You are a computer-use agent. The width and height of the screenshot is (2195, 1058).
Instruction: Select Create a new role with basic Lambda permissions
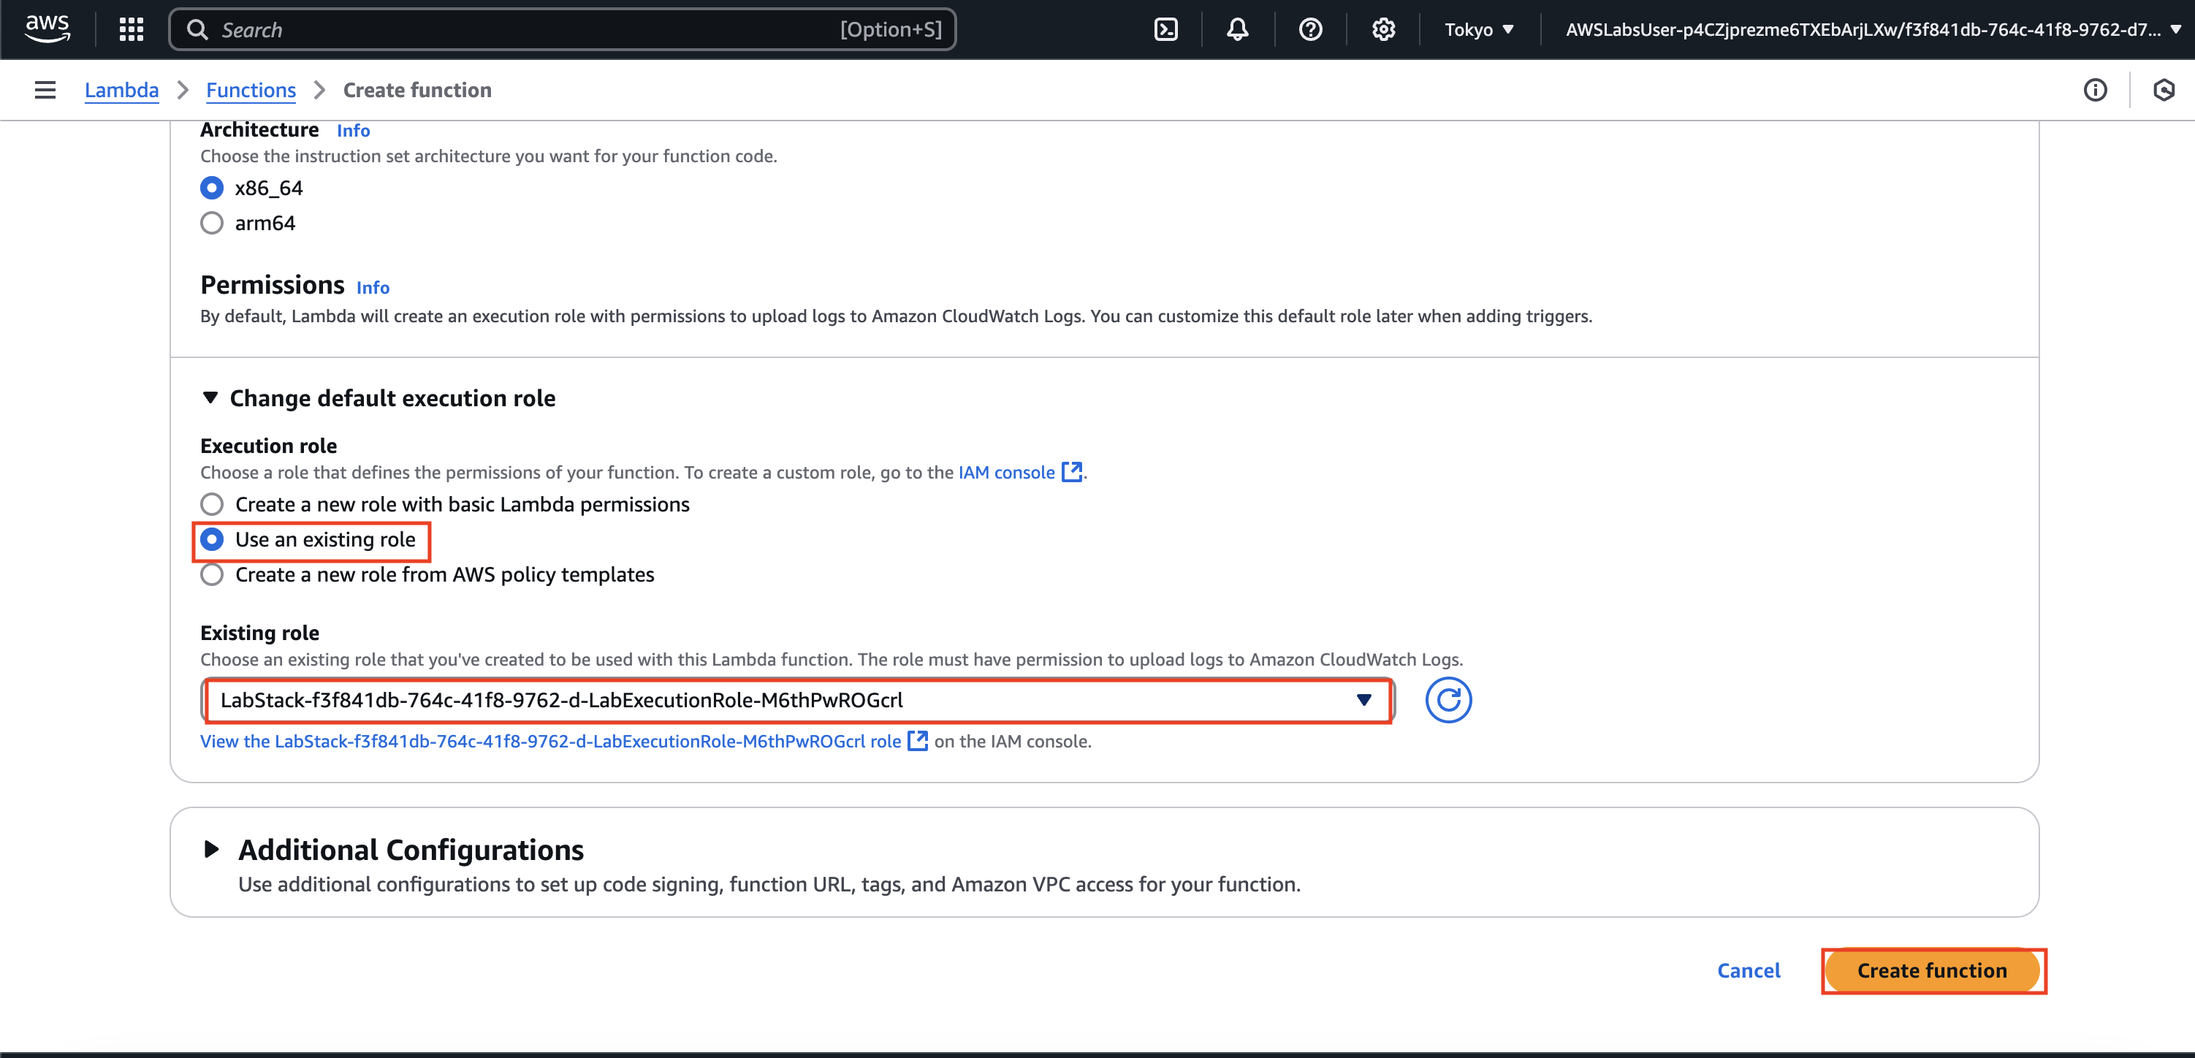(x=212, y=504)
